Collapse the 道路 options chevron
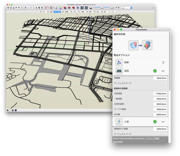This screenshot has height=156, width=180. (x=163, y=71)
